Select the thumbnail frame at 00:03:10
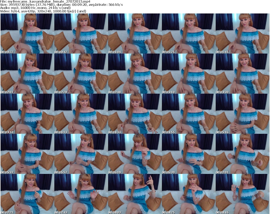 click(189, 74)
